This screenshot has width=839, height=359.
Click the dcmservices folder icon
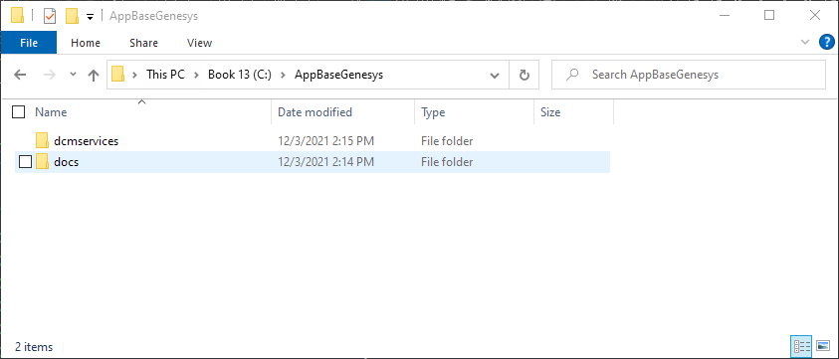click(42, 141)
